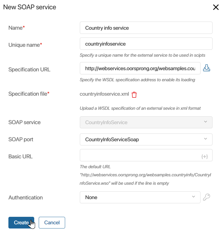Click the empty Basic URL input

(x=146, y=155)
